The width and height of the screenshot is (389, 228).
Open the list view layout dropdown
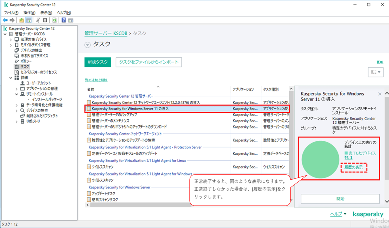coord(376,72)
